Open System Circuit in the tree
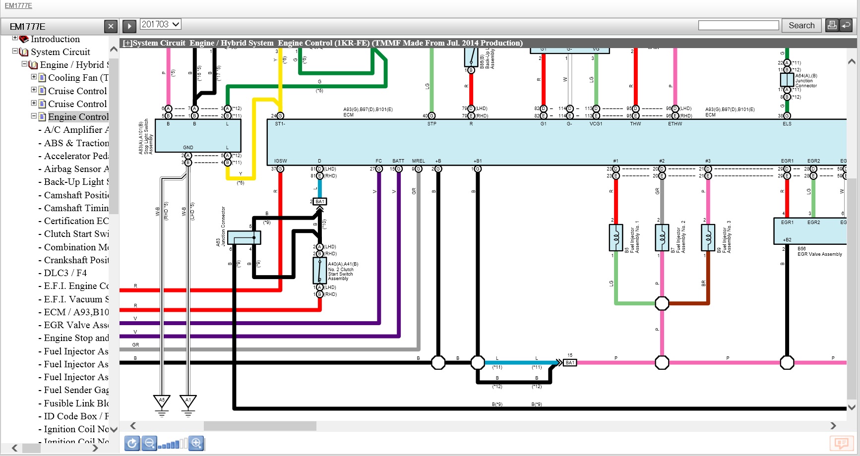Image resolution: width=860 pixels, height=456 pixels. pos(61,52)
